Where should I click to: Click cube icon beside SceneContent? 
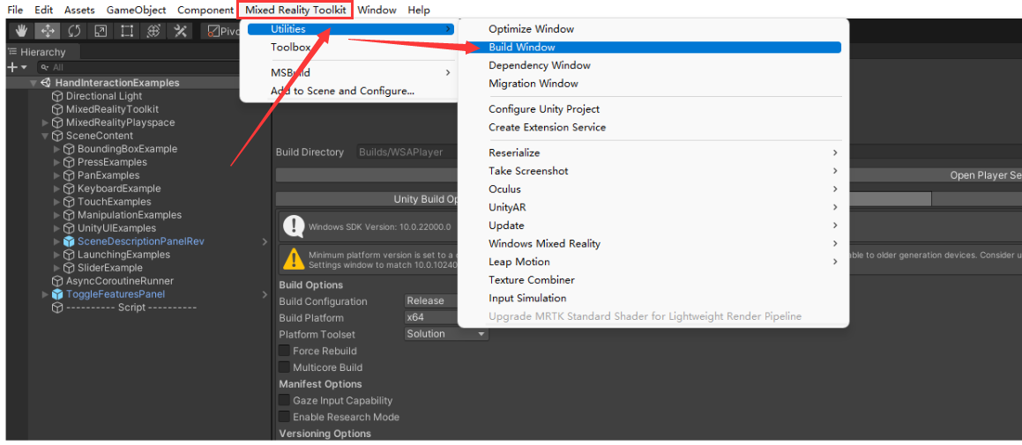pyautogui.click(x=57, y=136)
